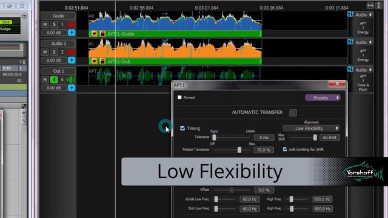Image resolution: width=388 pixels, height=218 pixels.
Task: Click the Tolerance 0 ms value field
Action: pos(264,137)
